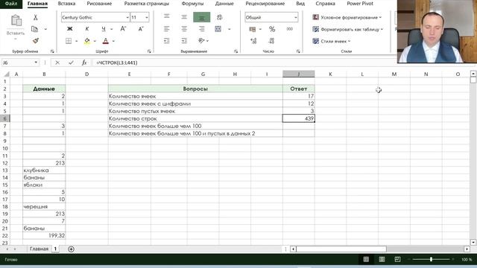The width and height of the screenshot is (477, 268).
Task: Switch to the Рисование tab
Action: tap(99, 4)
